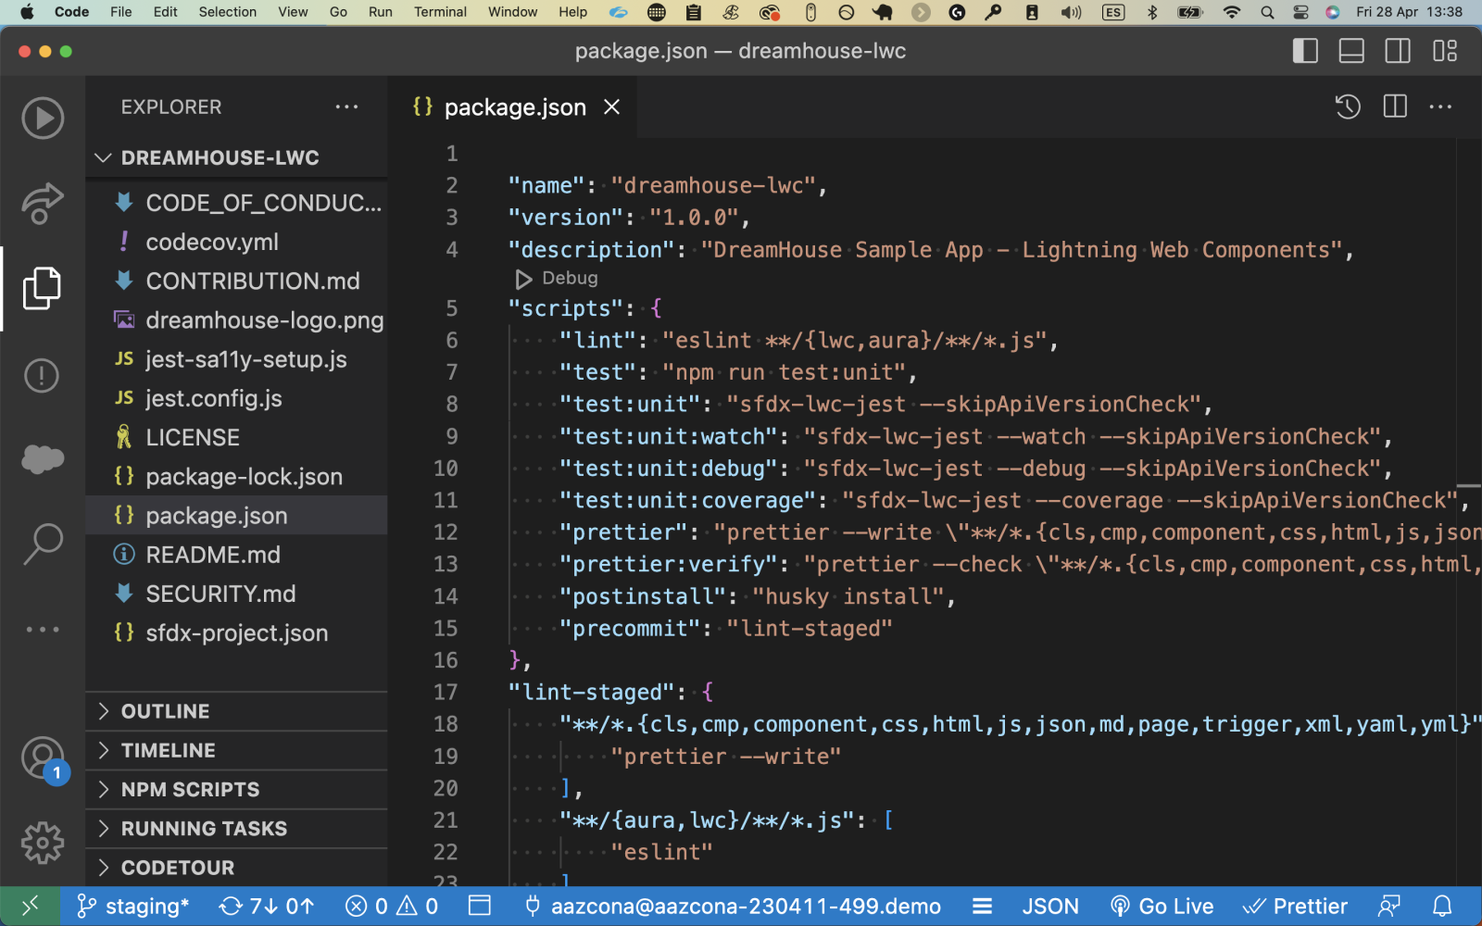1482x926 pixels.
Task: Open the Terminal menu
Action: [440, 12]
